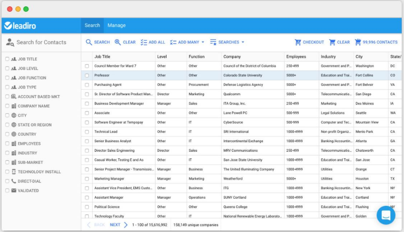Select the Search tab in header
404x232 pixels.
click(x=92, y=26)
